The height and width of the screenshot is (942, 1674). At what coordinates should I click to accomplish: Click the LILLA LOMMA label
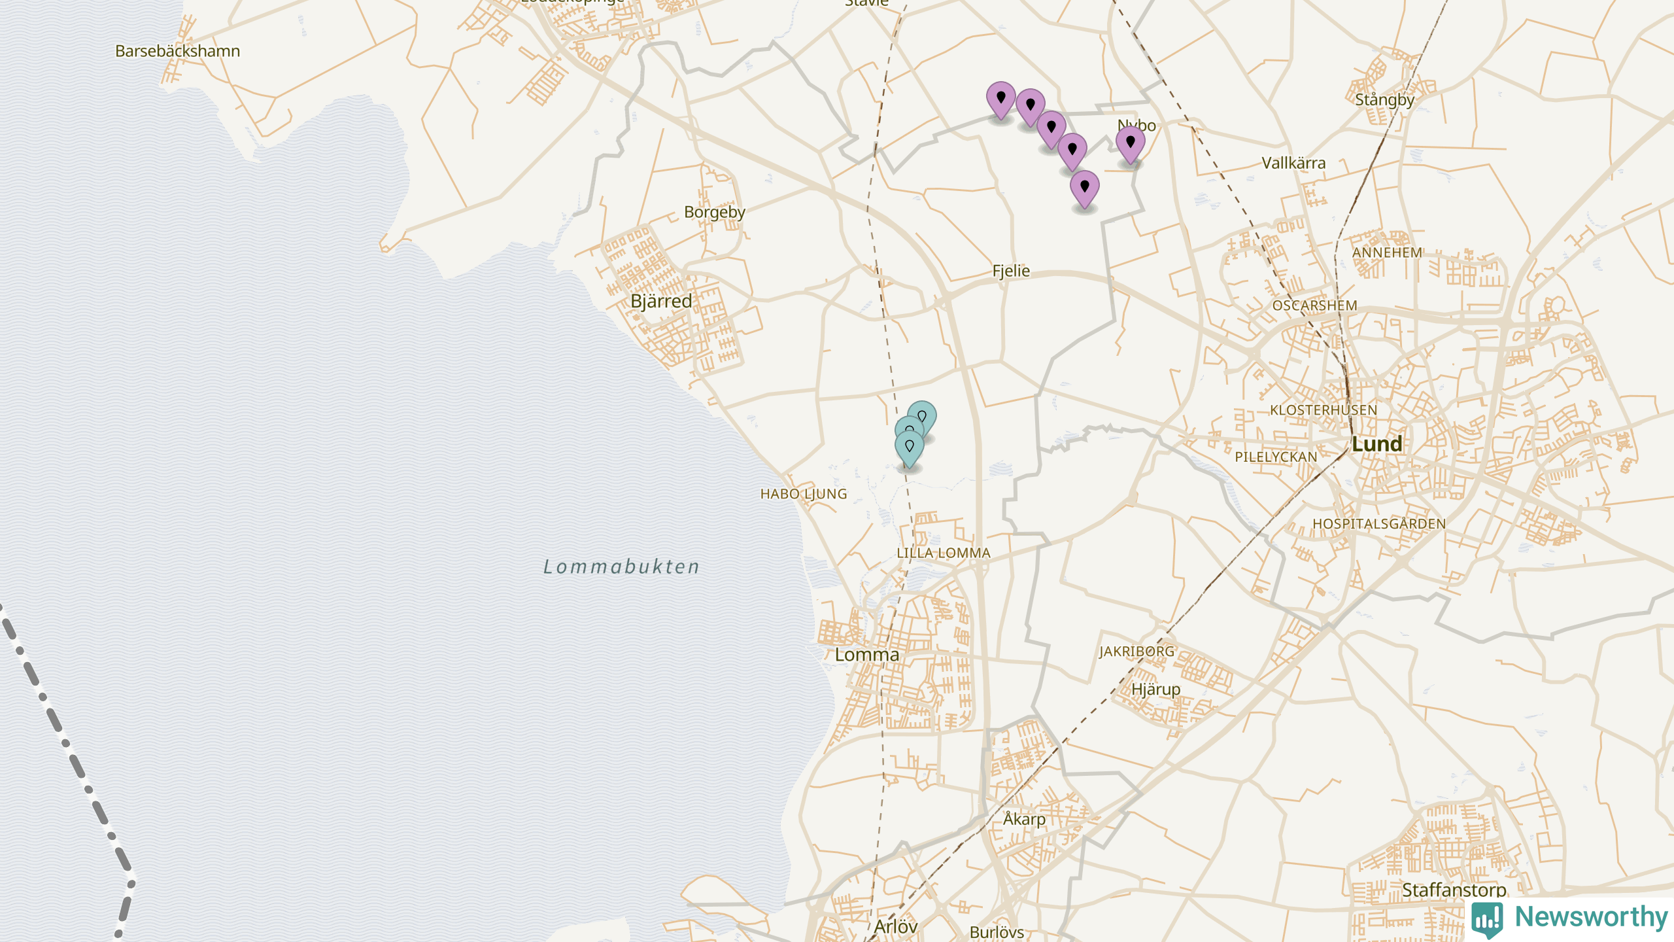point(943,553)
